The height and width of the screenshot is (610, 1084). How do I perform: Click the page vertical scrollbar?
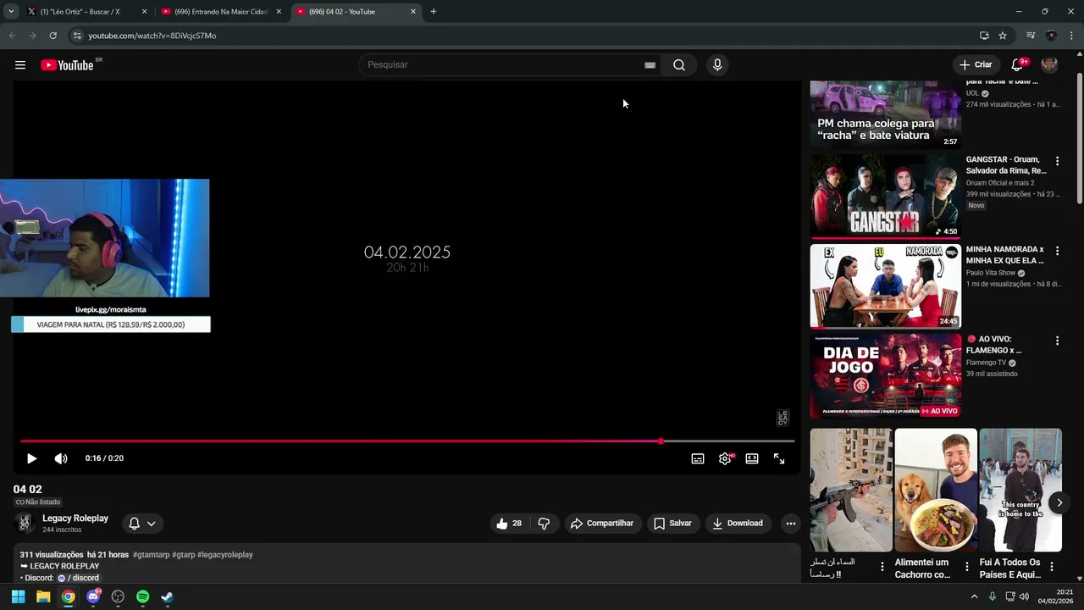point(1079,140)
